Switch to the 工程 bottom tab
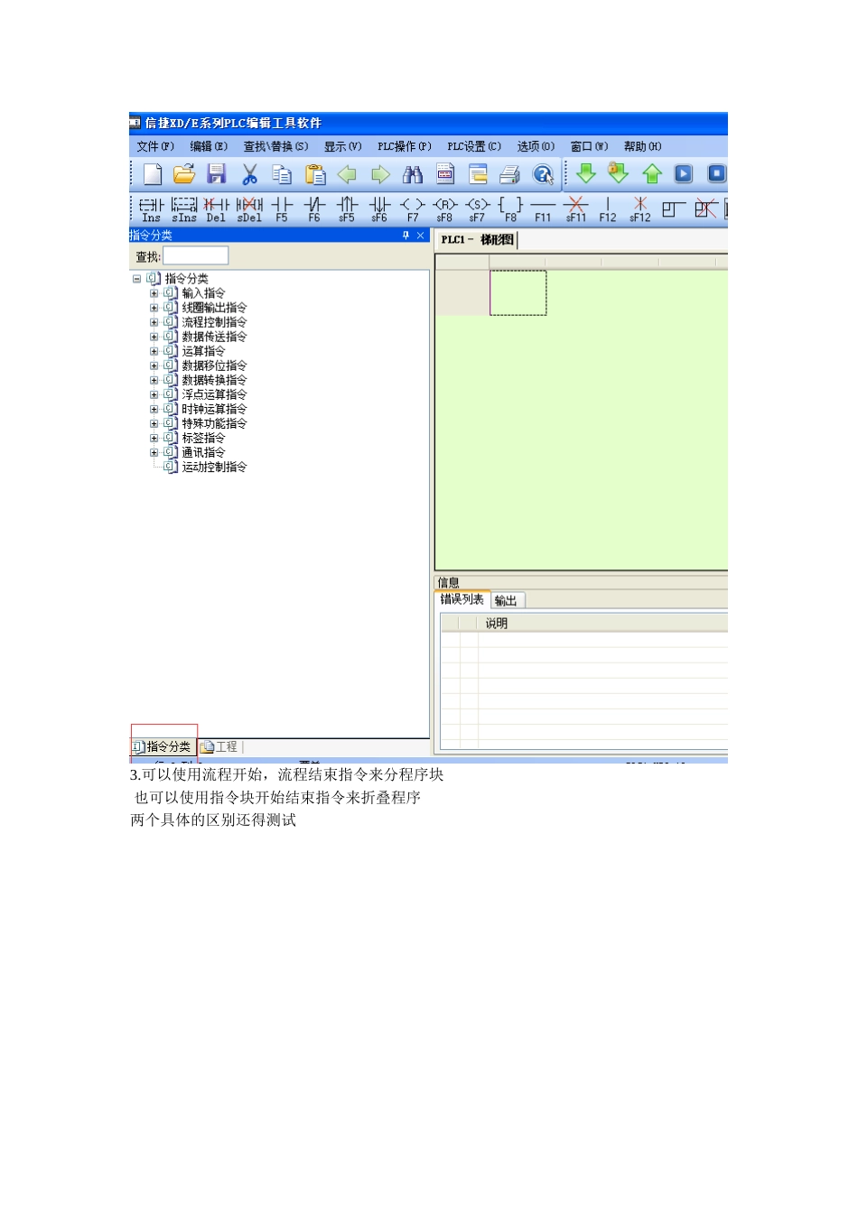 point(219,746)
